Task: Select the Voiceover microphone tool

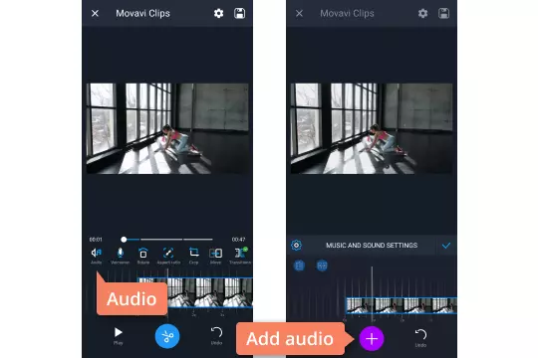Action: point(120,256)
